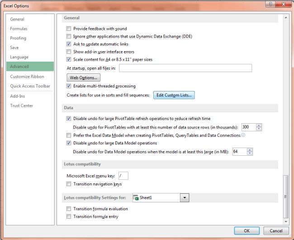Click the 64 MB model size field

239,152
